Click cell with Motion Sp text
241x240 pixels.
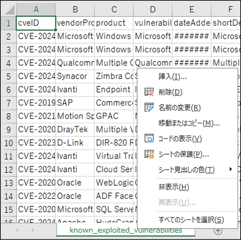tap(75, 116)
